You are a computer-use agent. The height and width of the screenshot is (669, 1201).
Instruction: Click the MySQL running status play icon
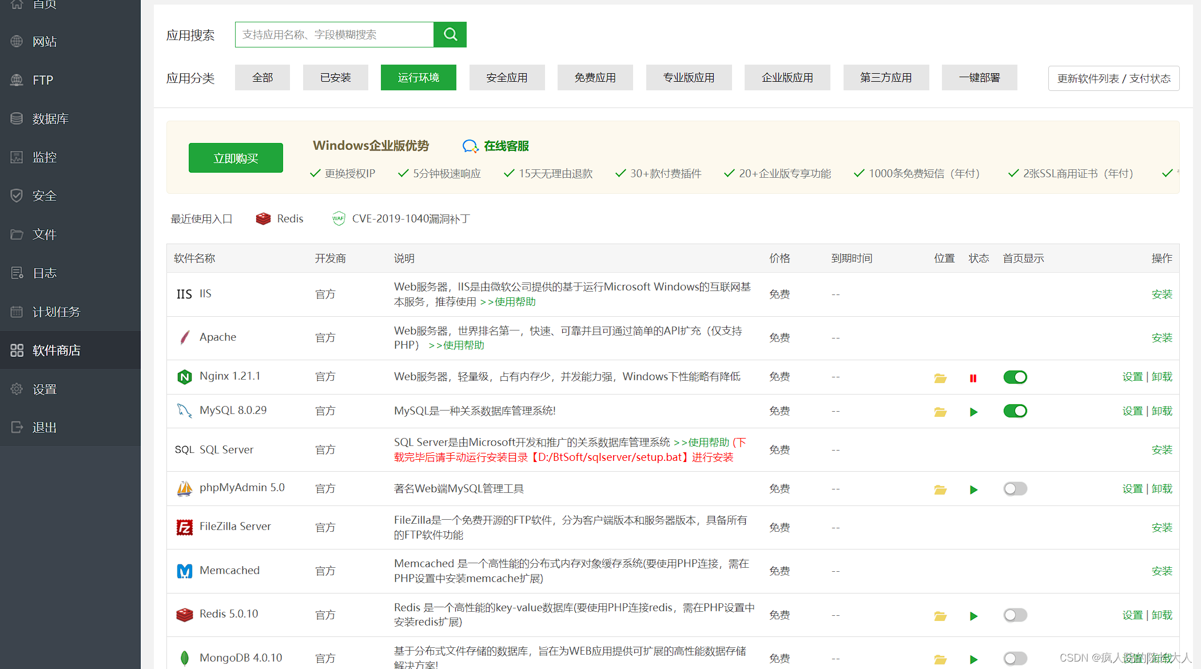pyautogui.click(x=973, y=412)
